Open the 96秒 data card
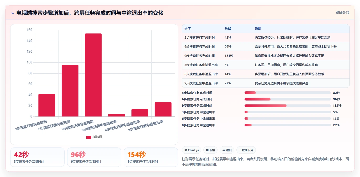This screenshot has width=360, height=177. [94, 157]
